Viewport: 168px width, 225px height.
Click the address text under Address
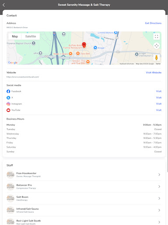pyautogui.click(x=17, y=27)
